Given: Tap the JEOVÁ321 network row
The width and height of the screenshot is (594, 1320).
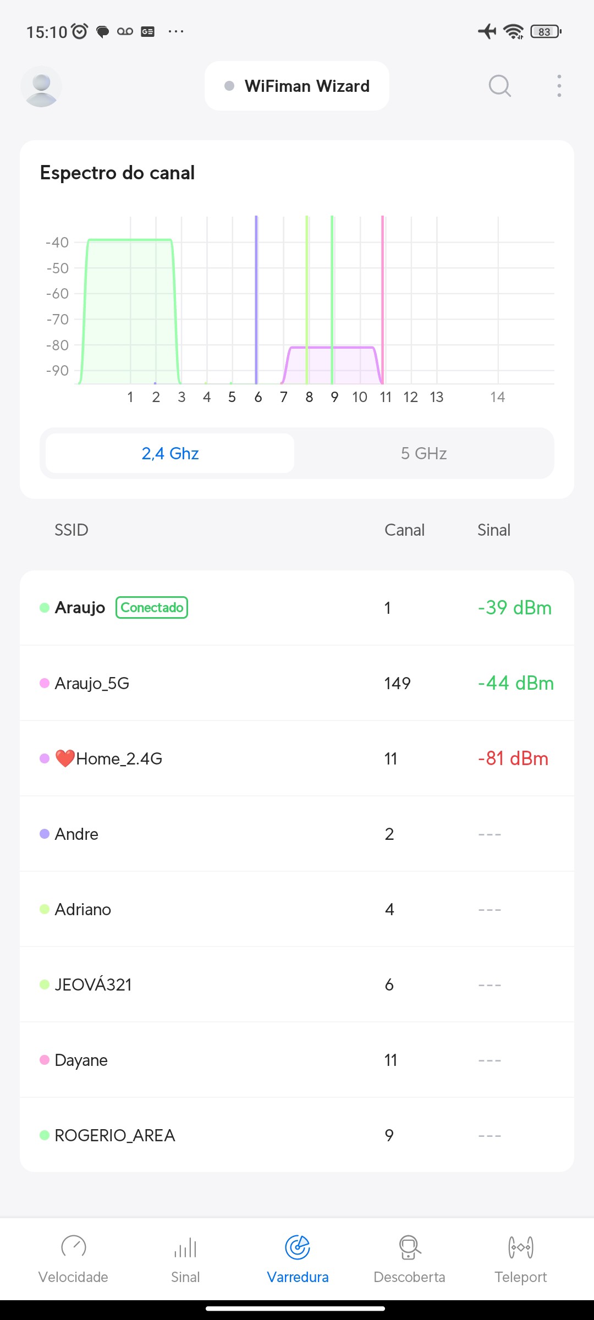Looking at the screenshot, I should pyautogui.click(x=297, y=985).
